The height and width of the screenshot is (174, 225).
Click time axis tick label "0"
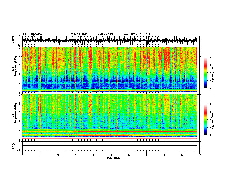coord(22,155)
